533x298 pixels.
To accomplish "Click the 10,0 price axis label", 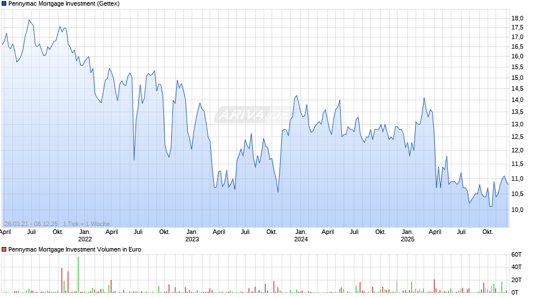I will coord(517,210).
